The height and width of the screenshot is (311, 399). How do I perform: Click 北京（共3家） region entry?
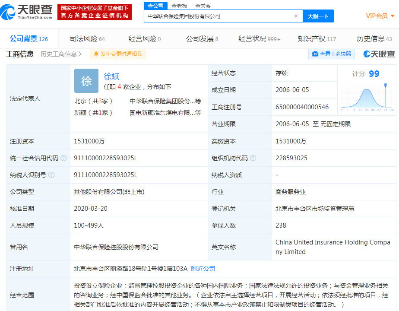[x=93, y=101]
